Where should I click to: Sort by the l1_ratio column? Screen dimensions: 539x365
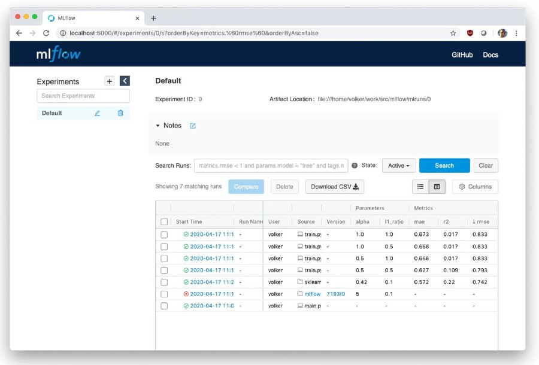[394, 222]
